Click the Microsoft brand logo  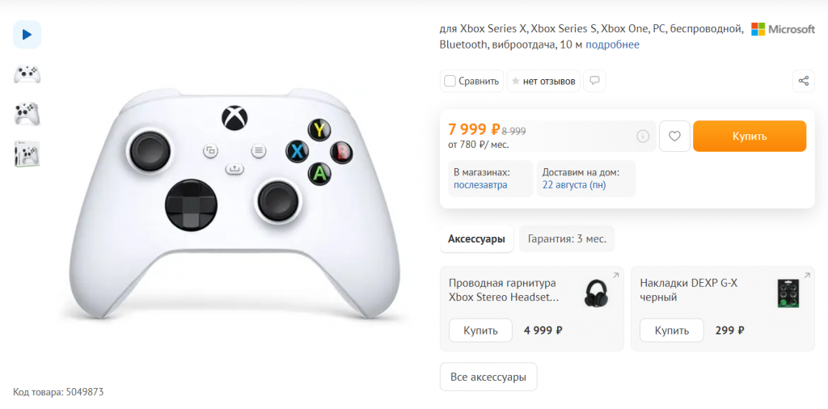(783, 29)
